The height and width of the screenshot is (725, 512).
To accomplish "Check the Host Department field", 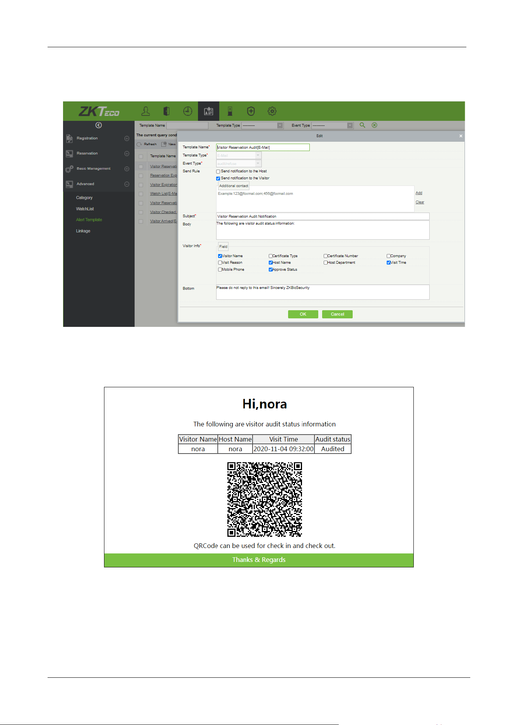I will coord(326,263).
